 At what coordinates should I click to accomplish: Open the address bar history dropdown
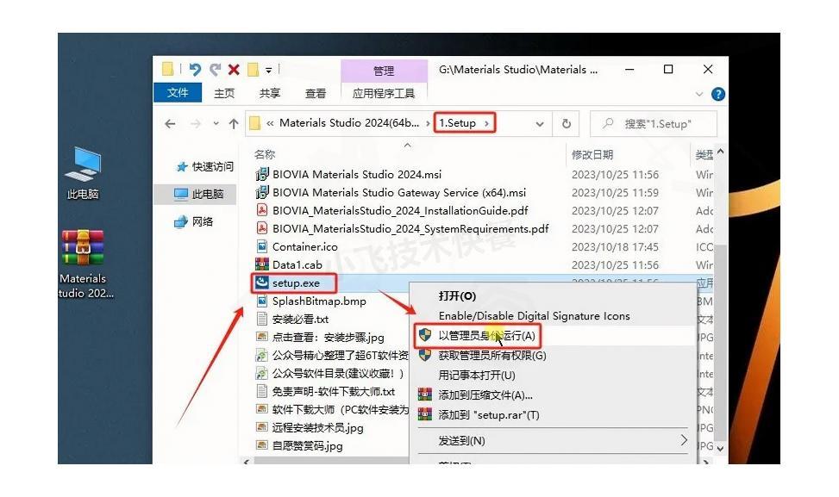541,124
